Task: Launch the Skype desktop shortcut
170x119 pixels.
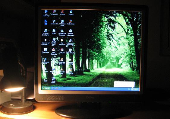Action: 54,32
